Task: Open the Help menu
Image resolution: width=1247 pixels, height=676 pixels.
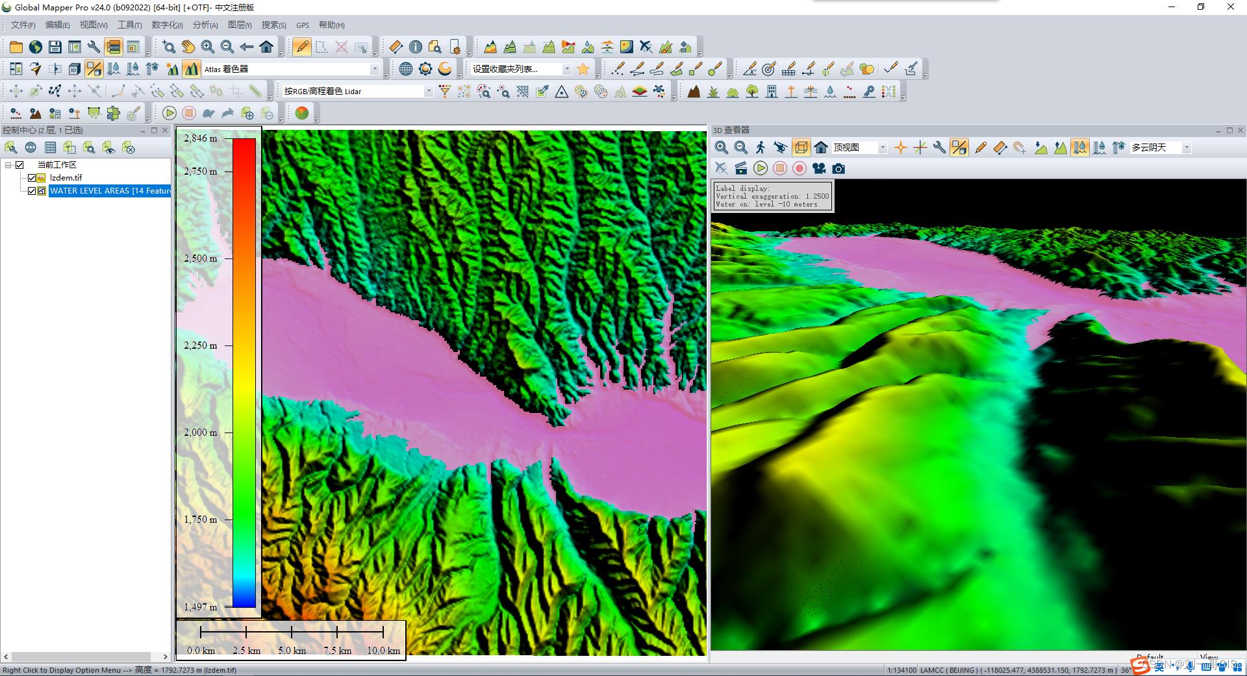Action: pyautogui.click(x=331, y=25)
